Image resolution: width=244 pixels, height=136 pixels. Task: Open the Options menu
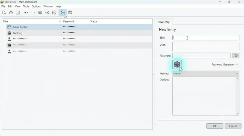click(x=36, y=6)
